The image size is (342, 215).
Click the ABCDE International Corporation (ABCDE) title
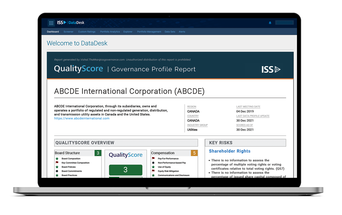click(x=129, y=91)
